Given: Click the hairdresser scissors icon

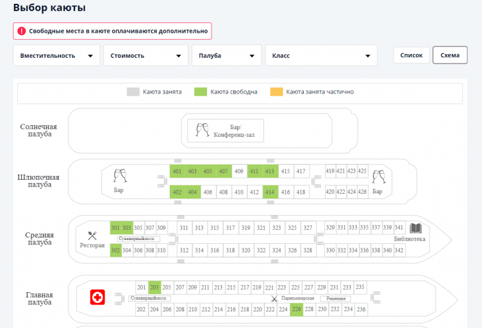Looking at the screenshot, I should coord(274,298).
